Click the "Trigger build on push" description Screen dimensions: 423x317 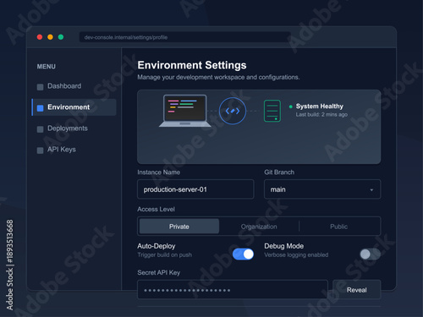(x=165, y=254)
